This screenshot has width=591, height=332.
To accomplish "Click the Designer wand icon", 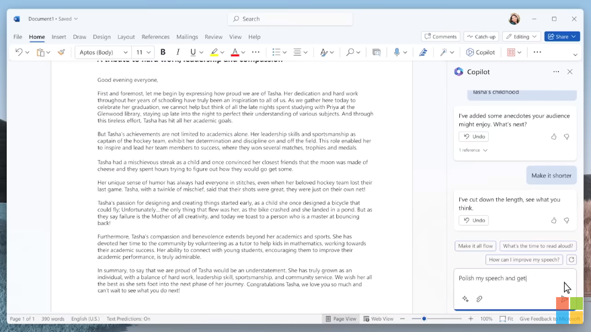I will coord(444,52).
